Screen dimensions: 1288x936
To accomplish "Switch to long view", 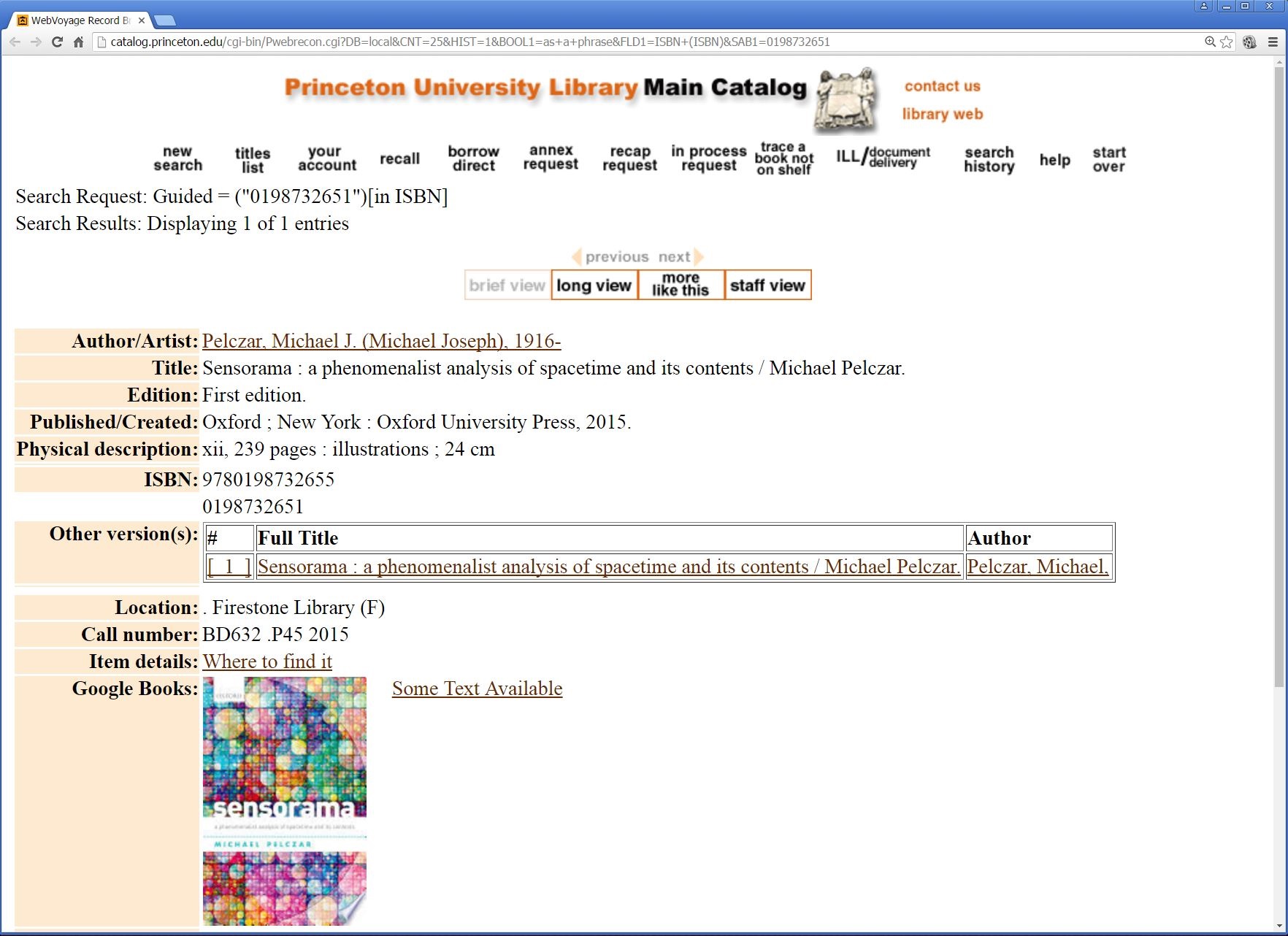I will pyautogui.click(x=594, y=285).
